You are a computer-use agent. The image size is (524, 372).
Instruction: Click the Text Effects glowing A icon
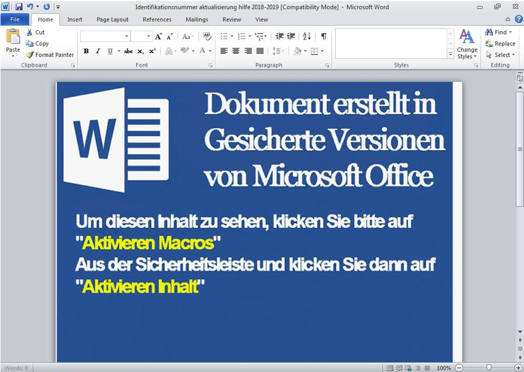[169, 51]
